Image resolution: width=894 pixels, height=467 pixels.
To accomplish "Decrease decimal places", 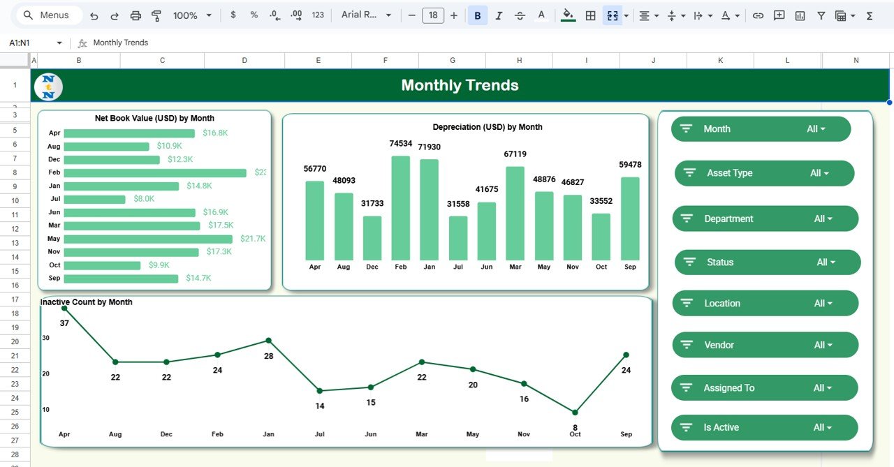I will tap(273, 15).
